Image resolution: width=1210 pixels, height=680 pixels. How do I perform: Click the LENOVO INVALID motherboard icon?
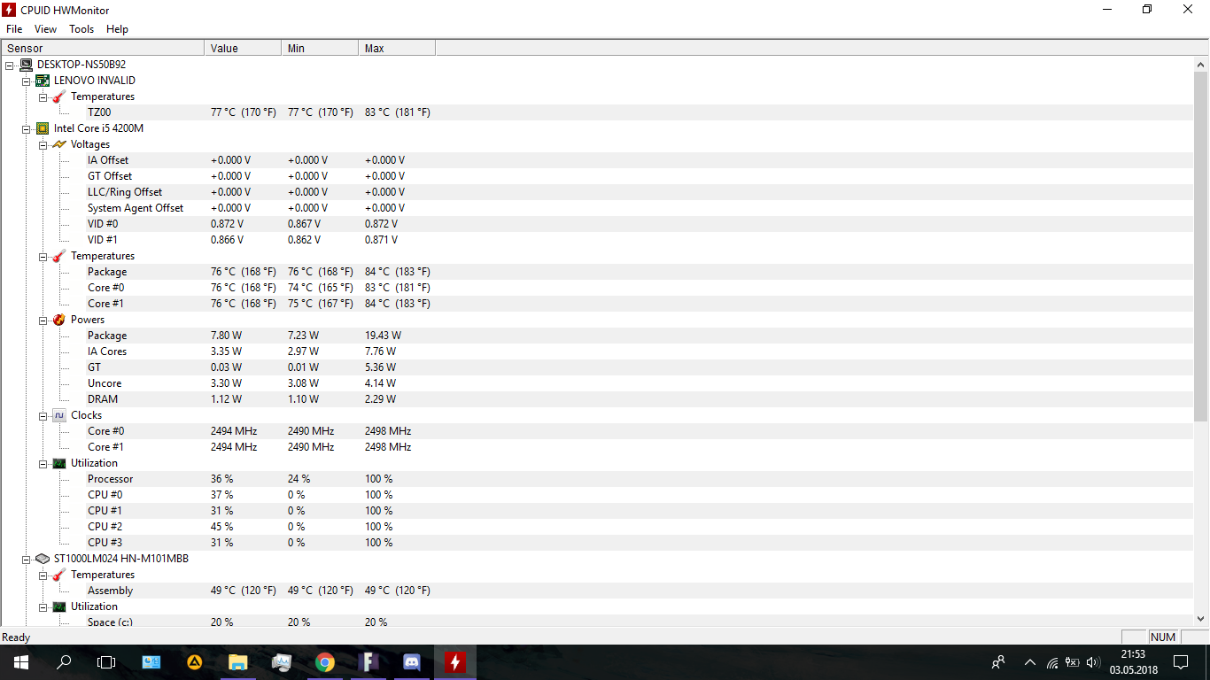coord(43,81)
